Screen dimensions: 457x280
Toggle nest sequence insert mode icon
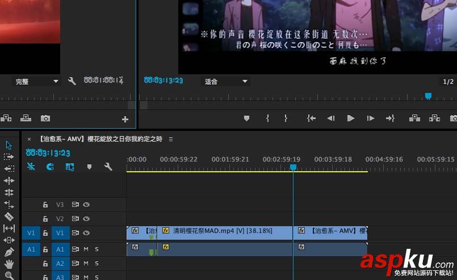pos(31,167)
